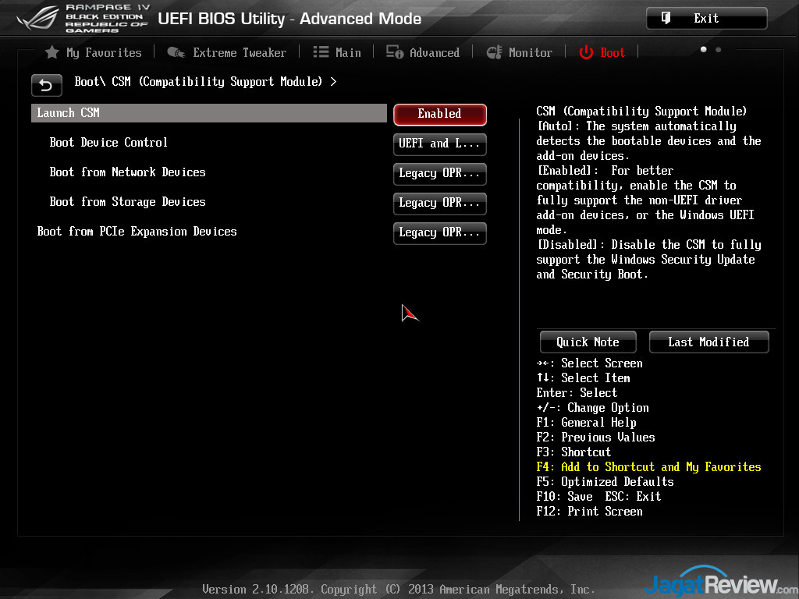Click the Boot power icon
This screenshot has width=799, height=599.
click(x=586, y=52)
